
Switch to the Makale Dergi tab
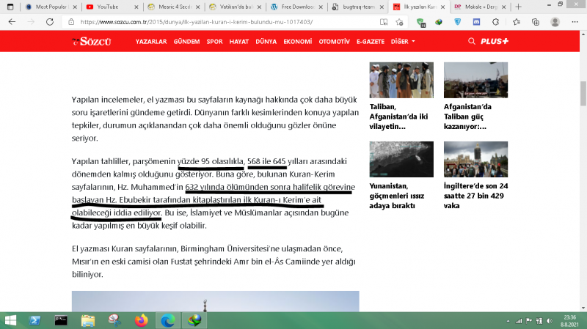pos(481,7)
